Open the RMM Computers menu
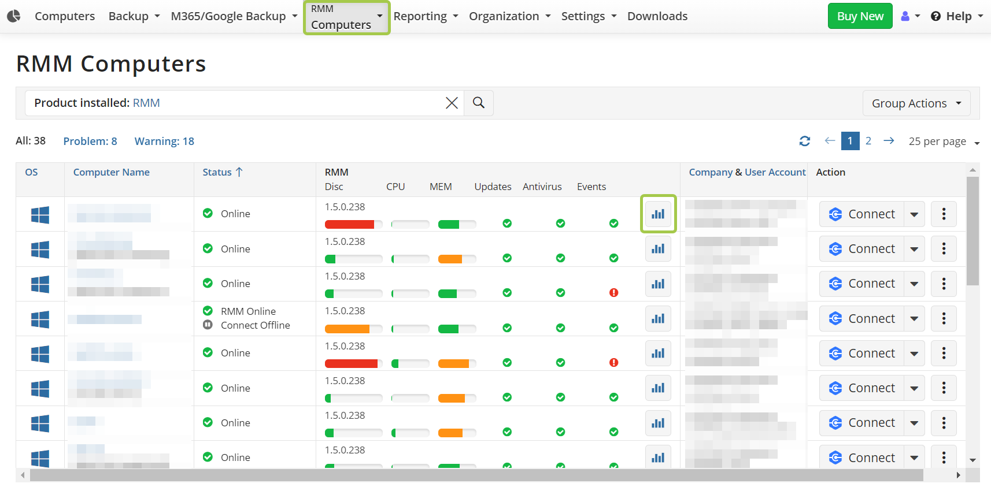Screen dimensions: 991x491 [x=347, y=17]
